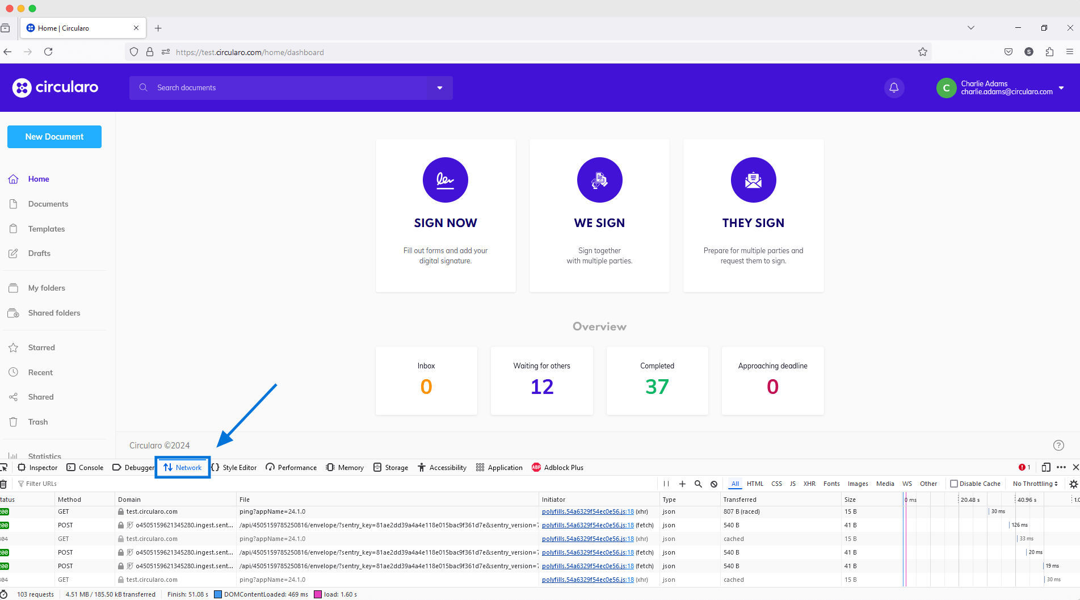
Task: Open the No Throttling dropdown
Action: 1035,484
